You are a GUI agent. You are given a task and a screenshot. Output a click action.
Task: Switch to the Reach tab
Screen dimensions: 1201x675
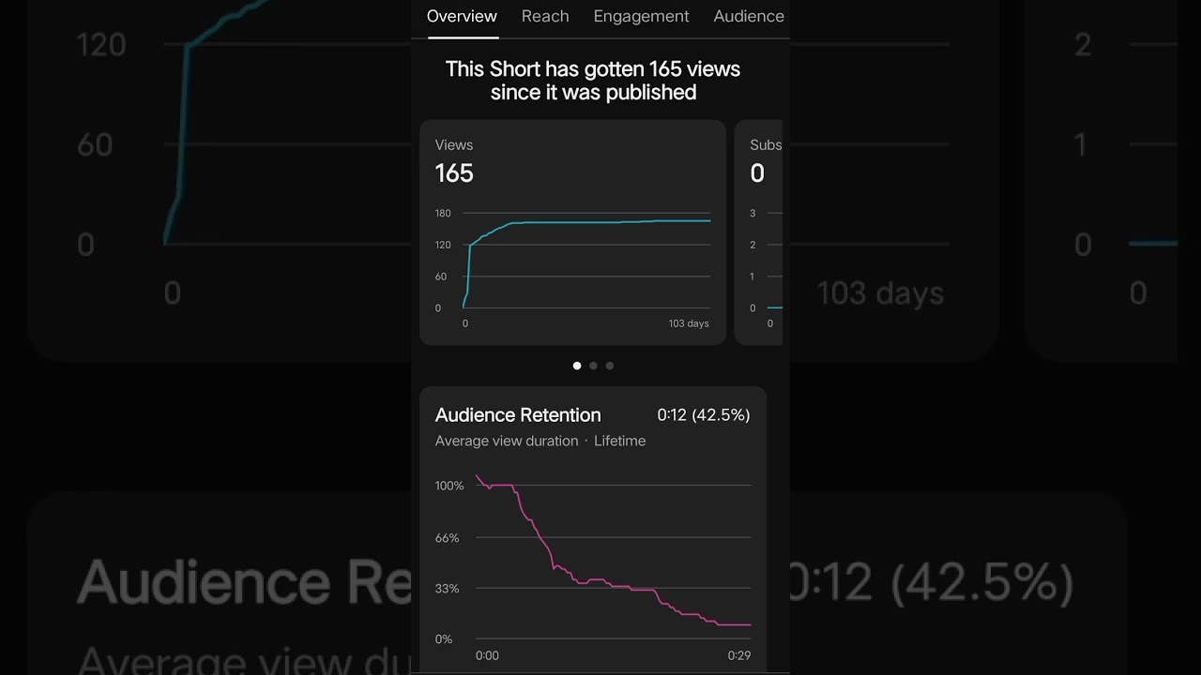pos(545,16)
